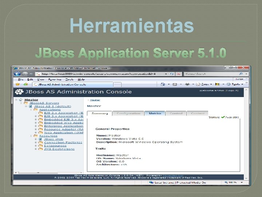Viewport: 262px width, 197px height.
Task: Click the JBoss logo in console header
Action: pos(19,92)
